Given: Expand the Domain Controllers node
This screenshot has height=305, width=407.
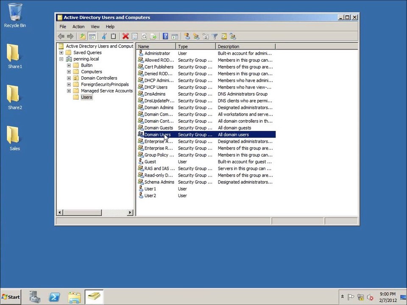Looking at the screenshot, I should coord(69,78).
